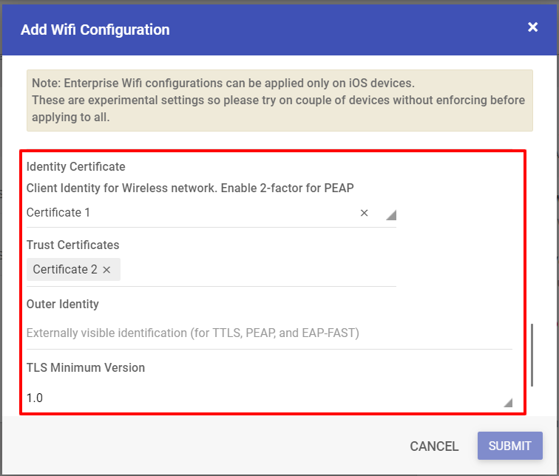Click the TLS Minimum Version label
The width and height of the screenshot is (559, 476).
[86, 367]
